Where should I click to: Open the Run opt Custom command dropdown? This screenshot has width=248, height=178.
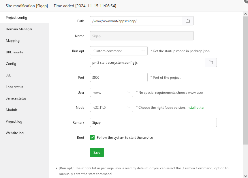119,51
